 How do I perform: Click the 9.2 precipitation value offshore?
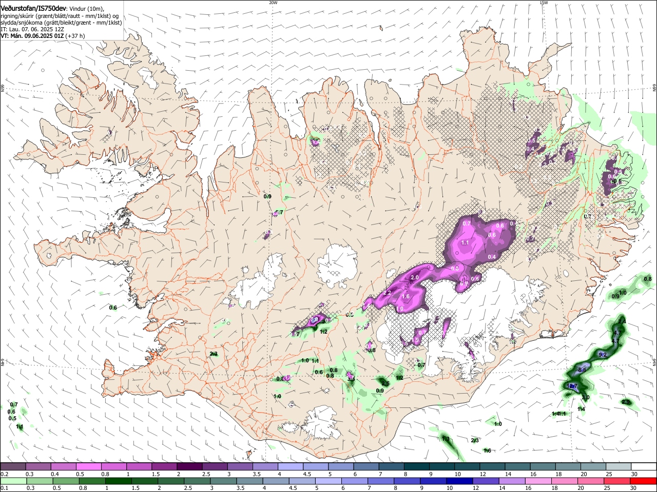[603, 355]
